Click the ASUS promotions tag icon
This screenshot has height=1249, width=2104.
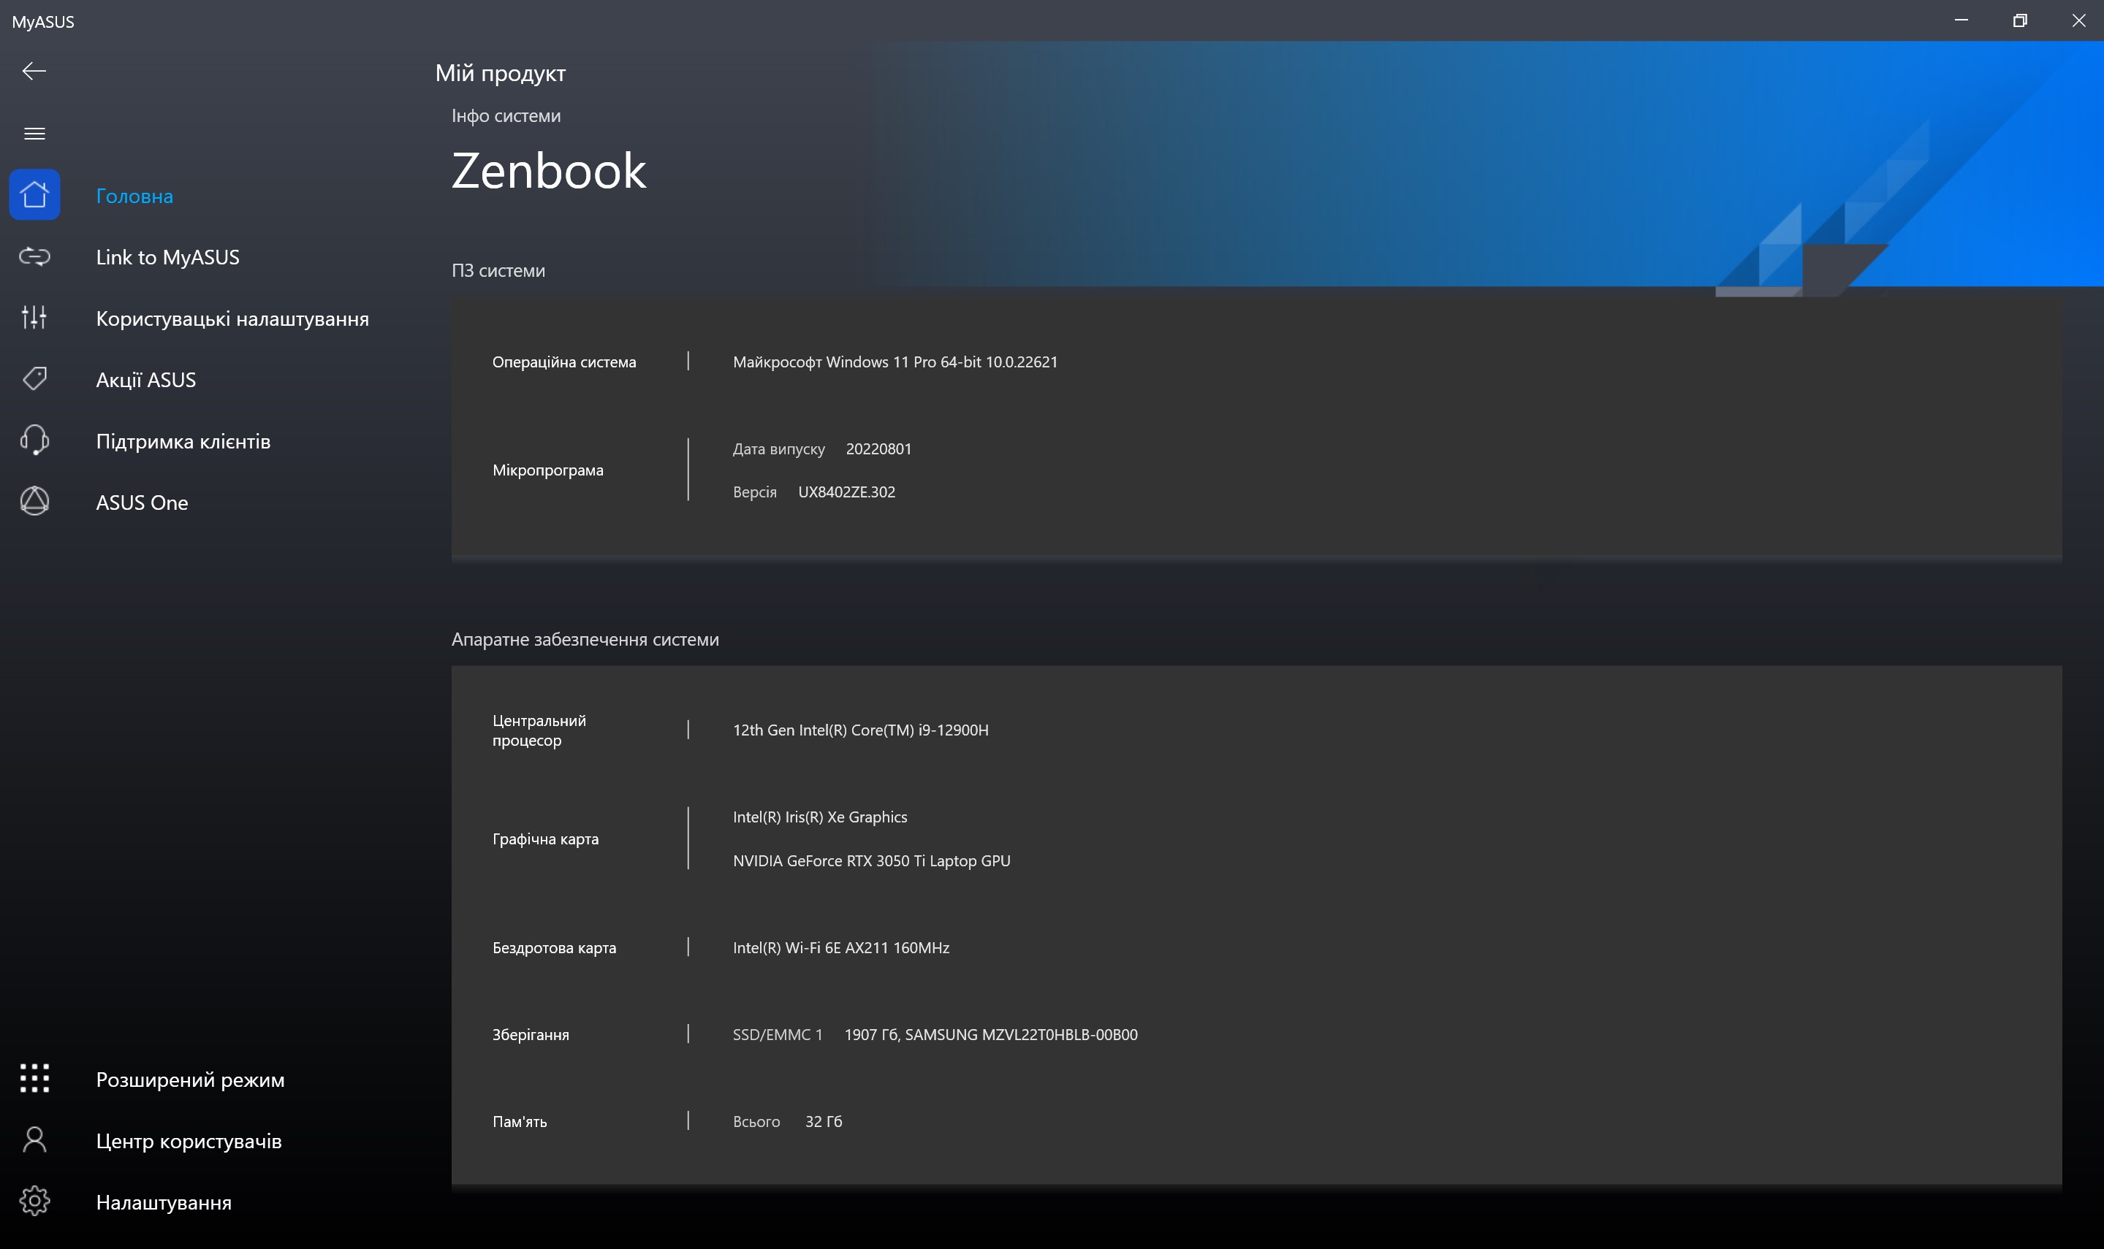click(x=34, y=379)
